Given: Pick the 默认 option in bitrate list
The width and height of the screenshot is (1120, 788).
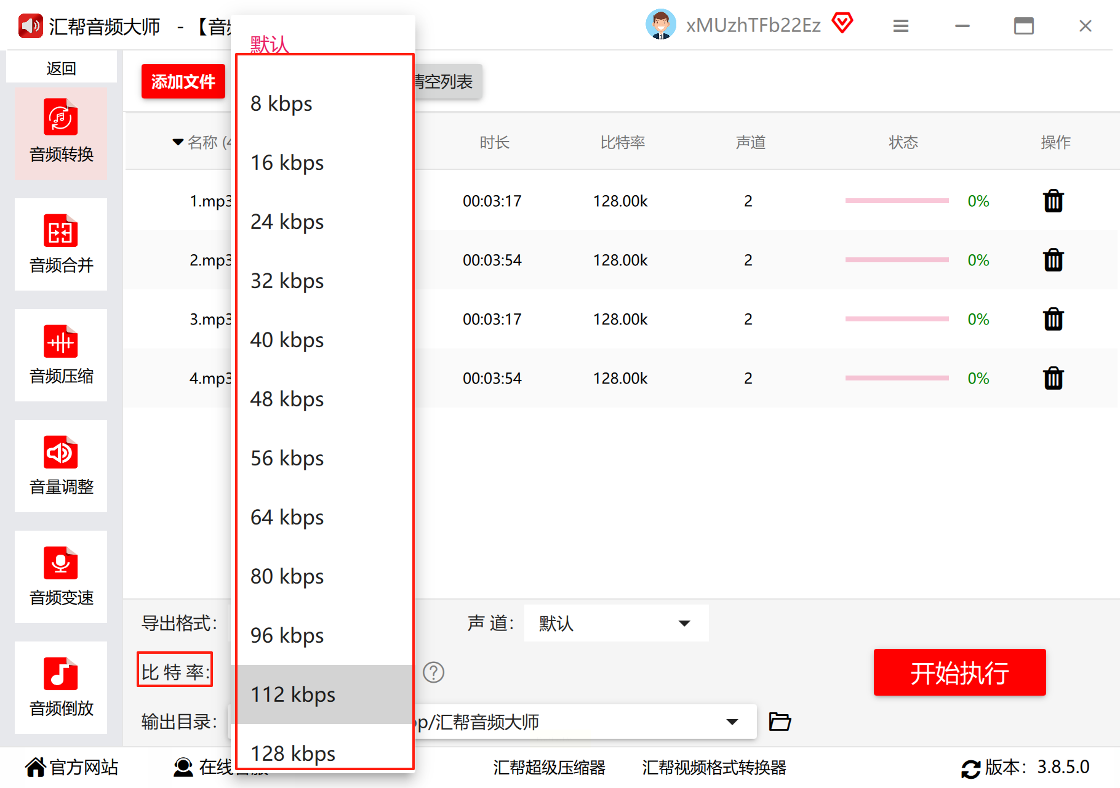Looking at the screenshot, I should (x=269, y=44).
